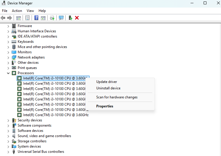Image resolution: width=221 pixels, height=156 pixels.
Task: Expand the System devices node
Action: (8, 147)
